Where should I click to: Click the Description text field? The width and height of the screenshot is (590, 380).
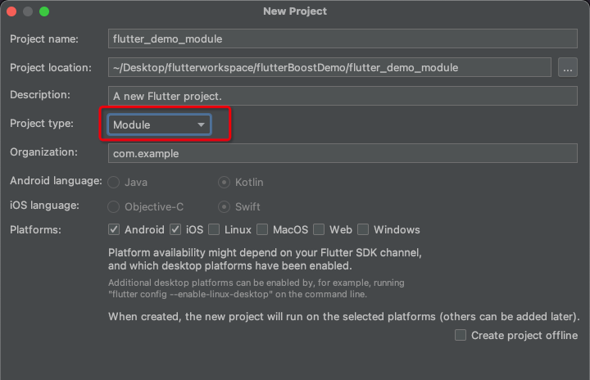click(343, 96)
